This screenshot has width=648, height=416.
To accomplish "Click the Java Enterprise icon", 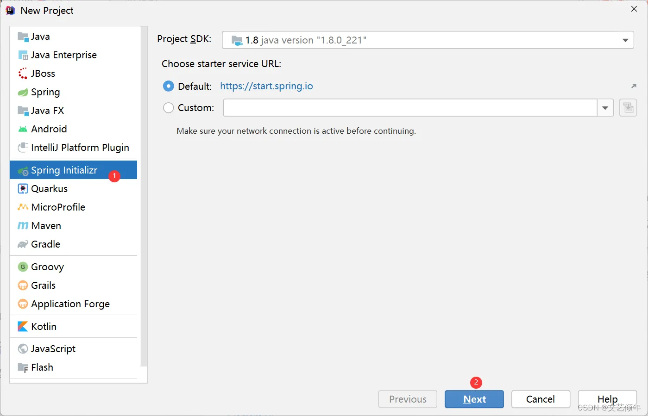I will [23, 55].
